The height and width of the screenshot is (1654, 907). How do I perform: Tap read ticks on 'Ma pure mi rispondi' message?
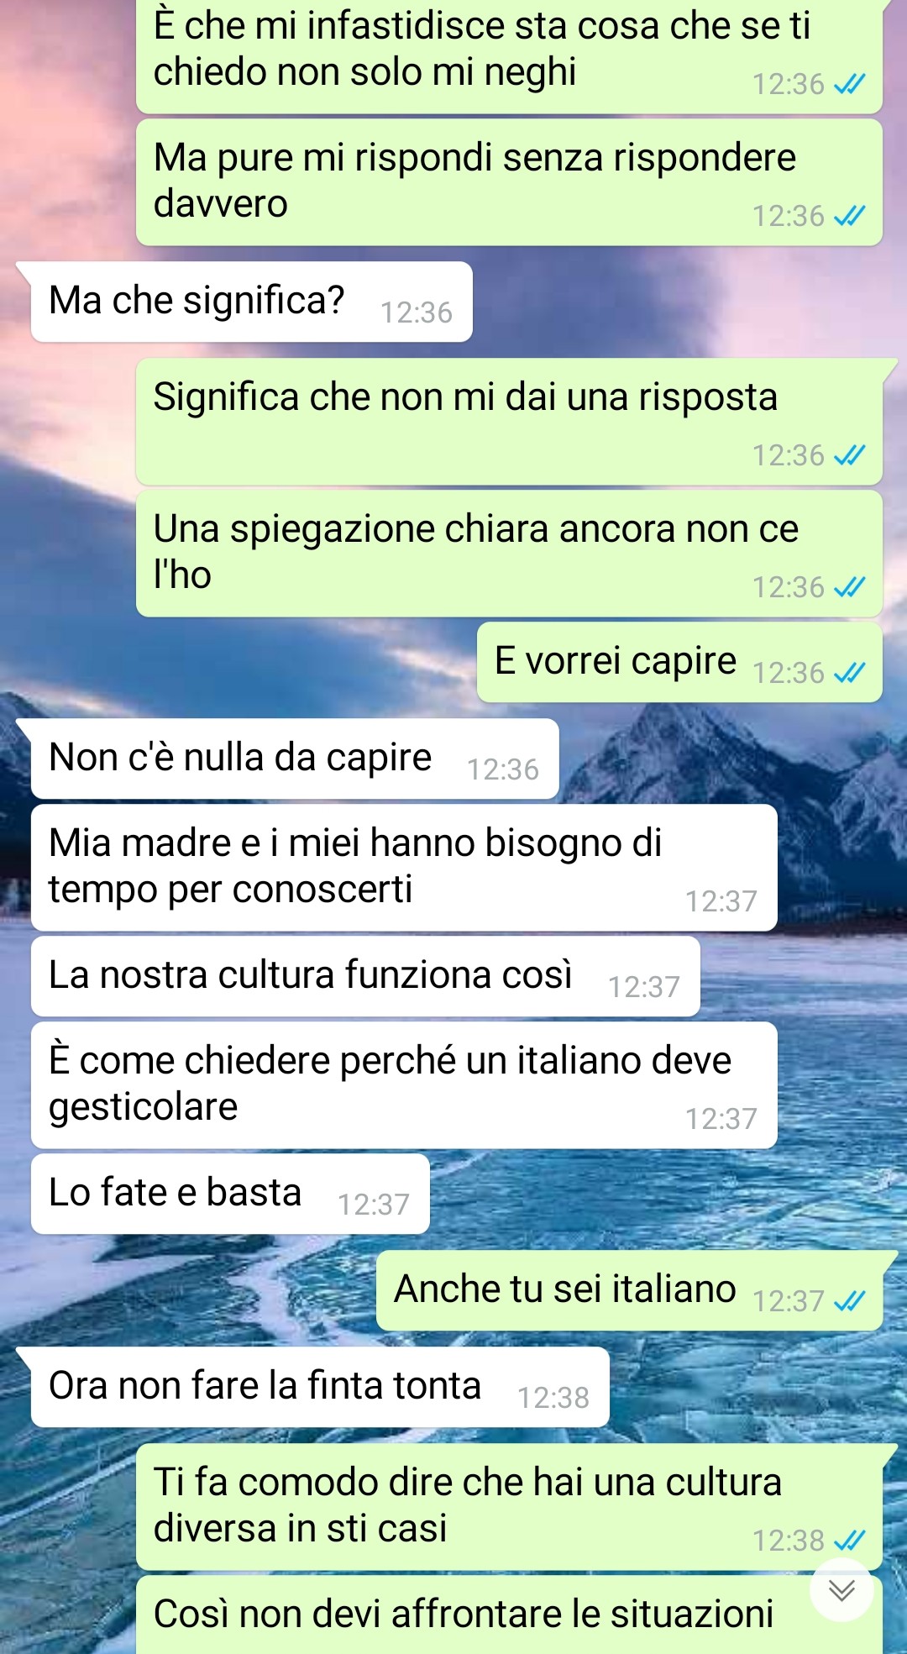click(849, 216)
